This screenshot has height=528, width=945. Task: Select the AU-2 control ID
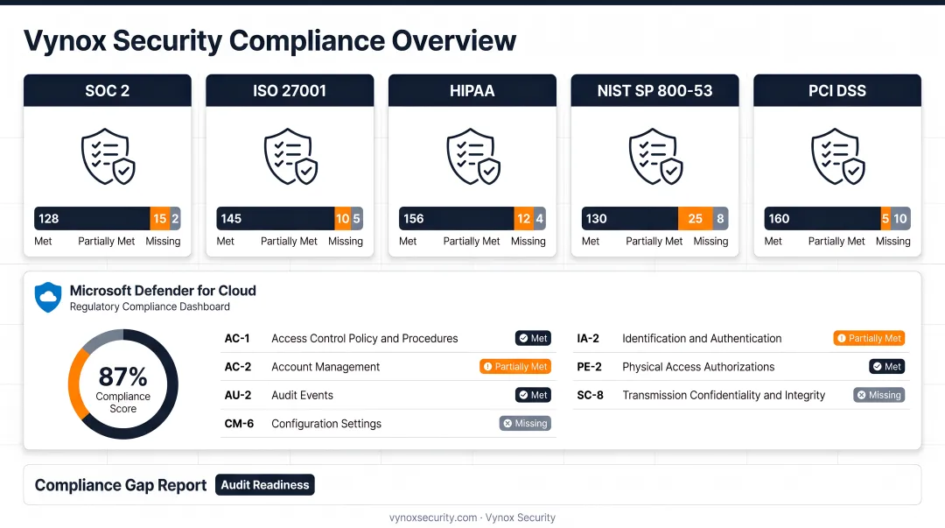click(237, 395)
